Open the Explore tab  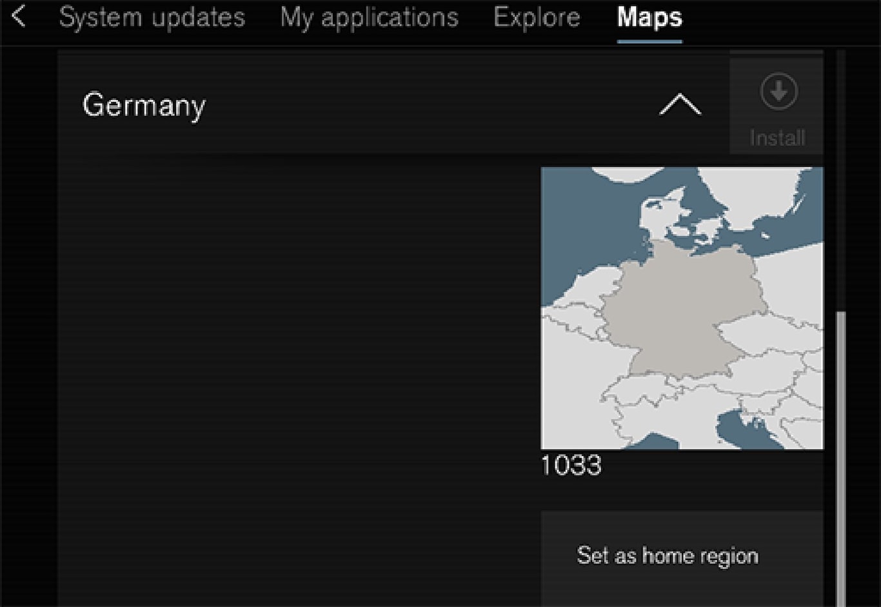[x=537, y=18]
